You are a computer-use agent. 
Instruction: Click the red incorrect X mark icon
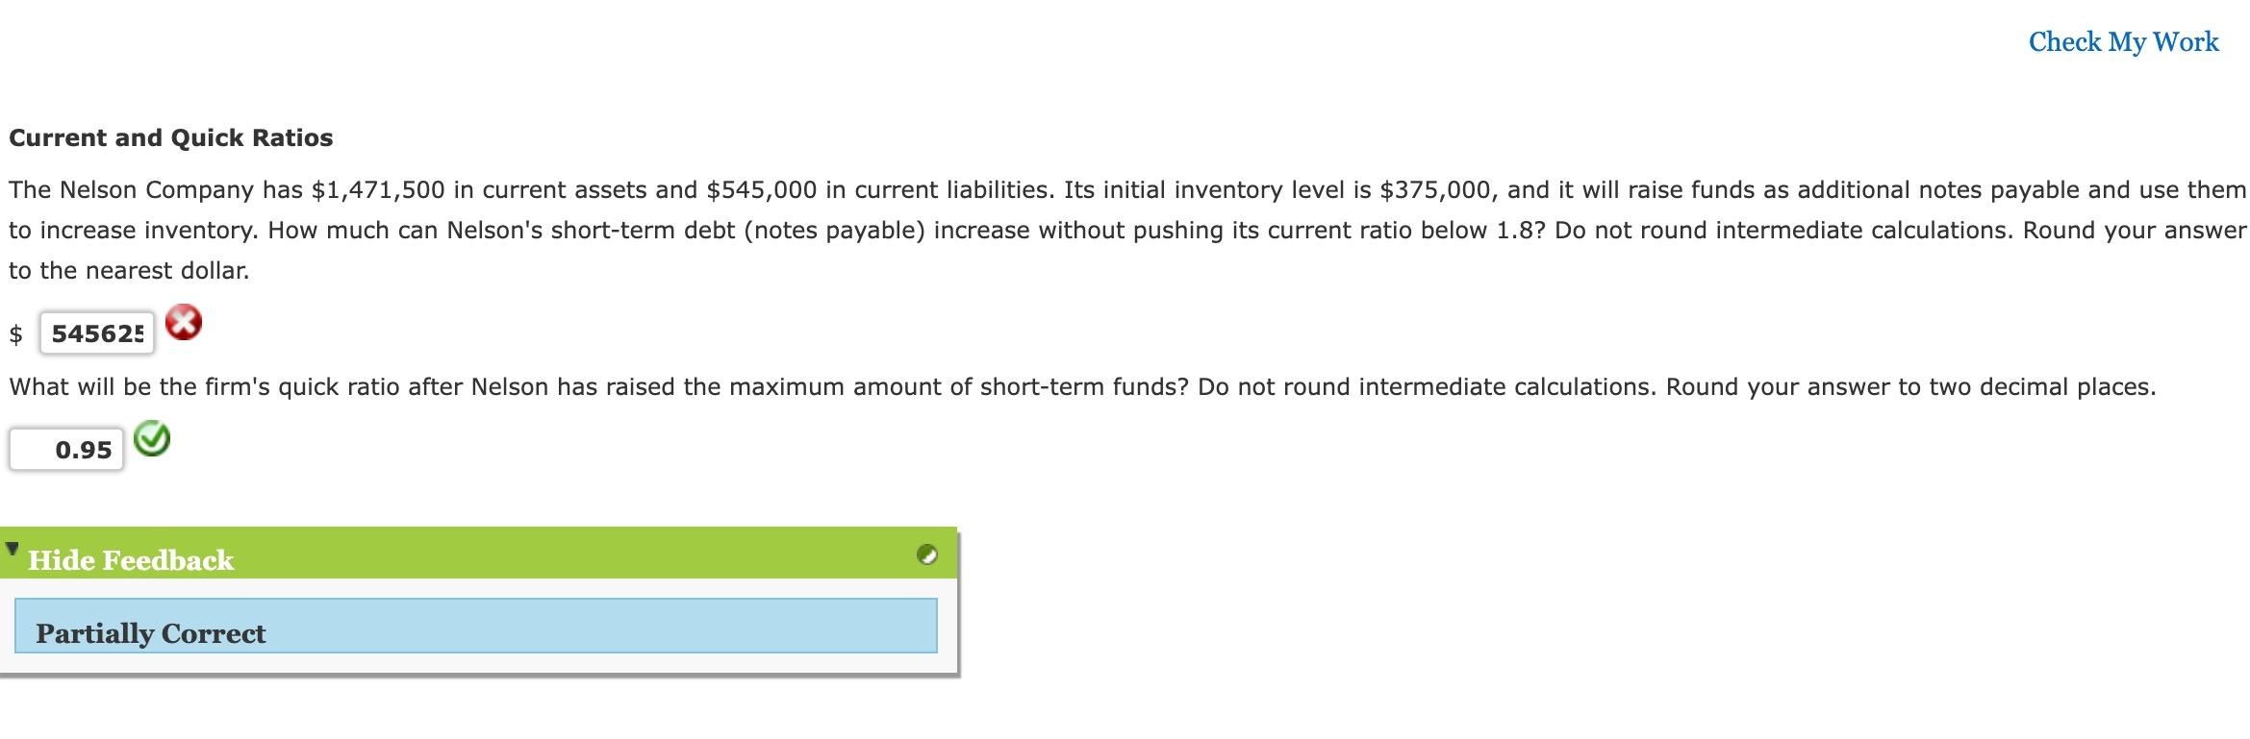pyautogui.click(x=183, y=322)
